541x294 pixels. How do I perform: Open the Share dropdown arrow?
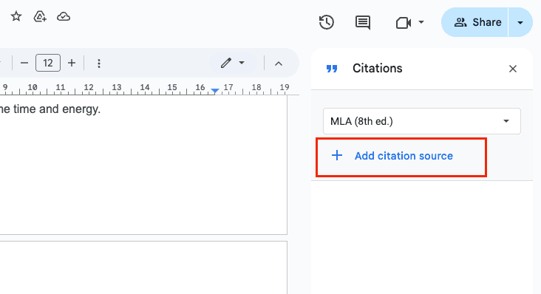pos(520,23)
